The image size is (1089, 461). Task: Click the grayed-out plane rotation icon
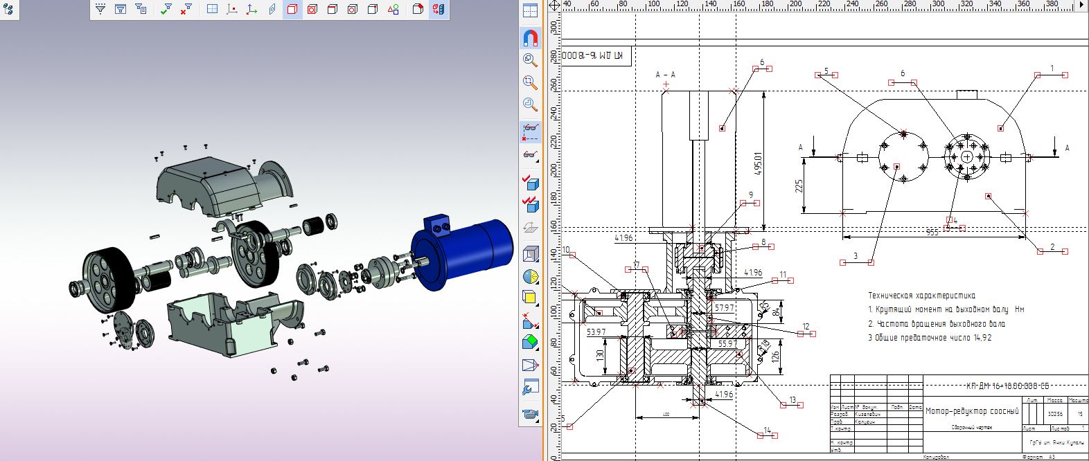[531, 226]
